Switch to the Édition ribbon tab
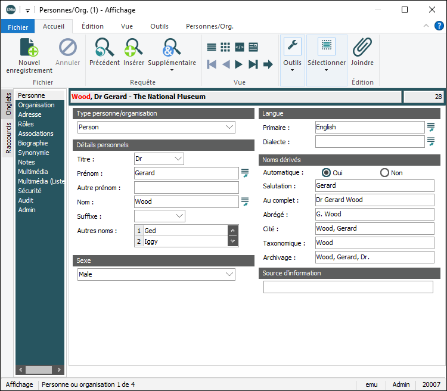Screen dimensions: 447x391 point(92,26)
